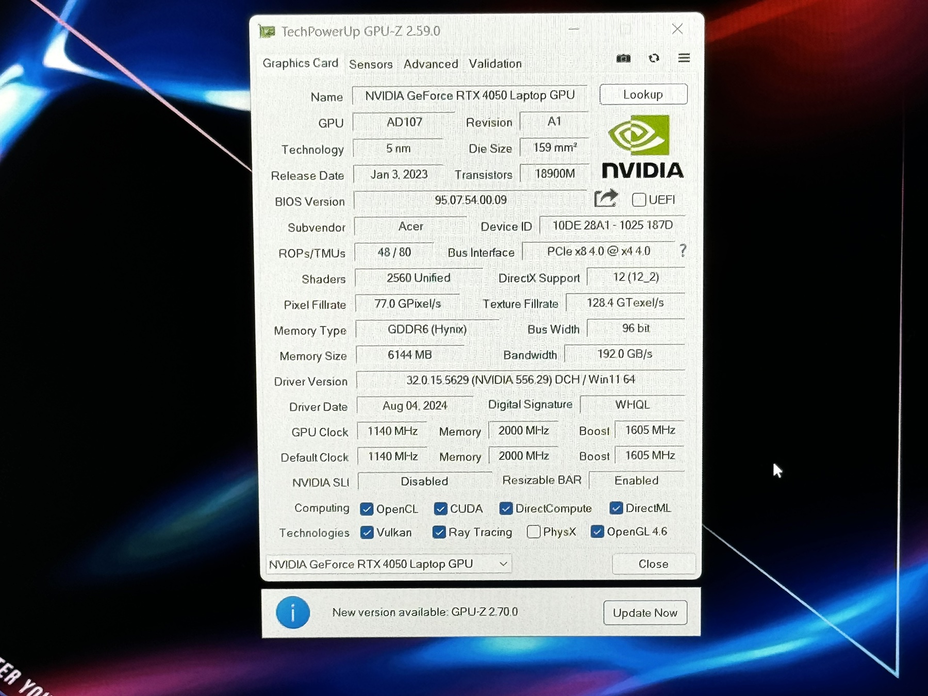928x696 pixels.
Task: Click the Bus Interface PCIe field
Action: point(599,252)
